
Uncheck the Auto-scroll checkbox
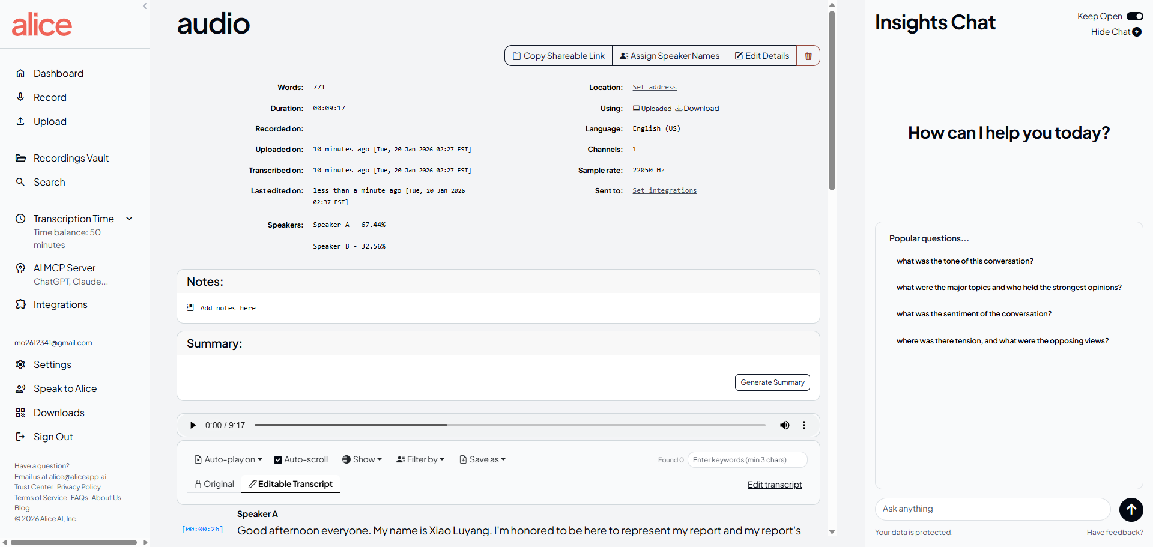[278, 460]
